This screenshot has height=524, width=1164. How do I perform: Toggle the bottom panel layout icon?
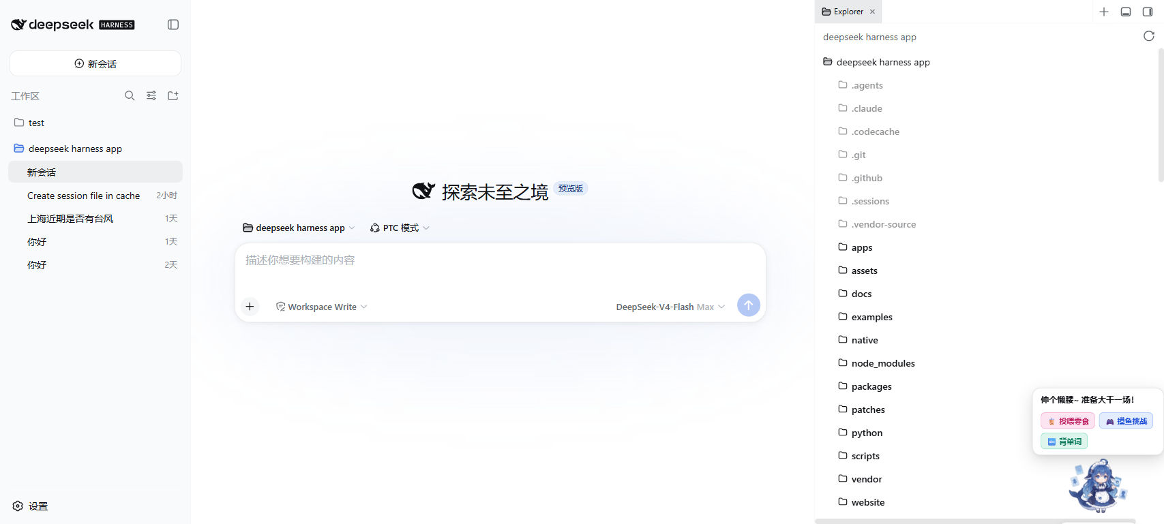point(1126,12)
